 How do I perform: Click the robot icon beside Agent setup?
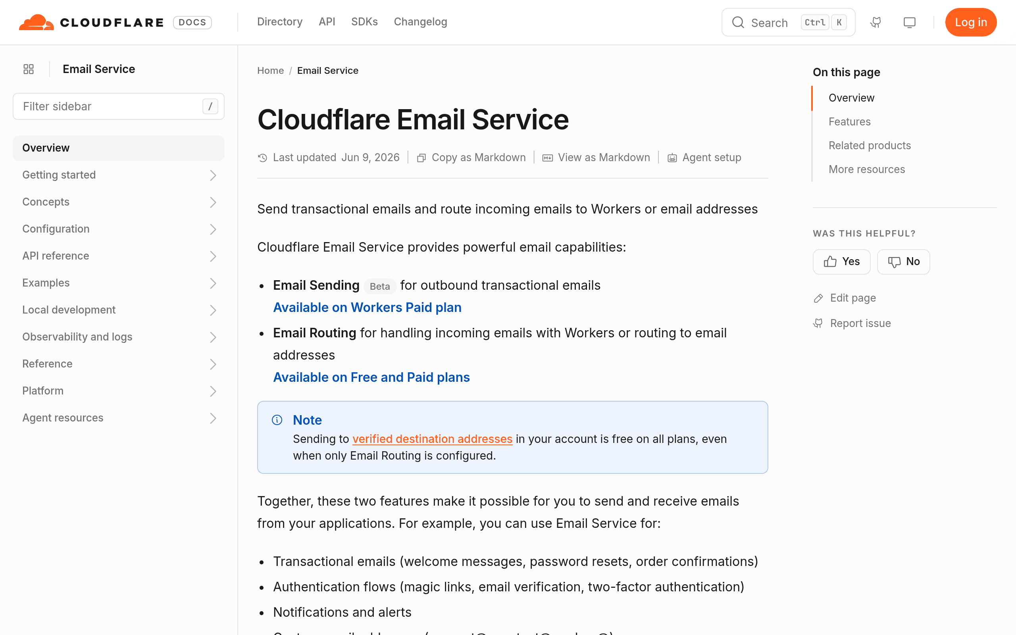click(x=672, y=158)
